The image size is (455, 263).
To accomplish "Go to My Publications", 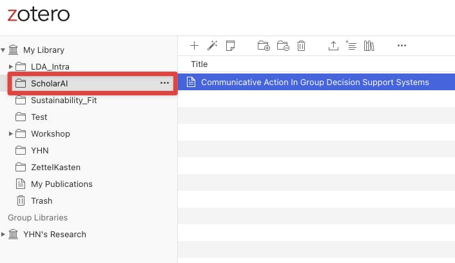I will [x=61, y=184].
